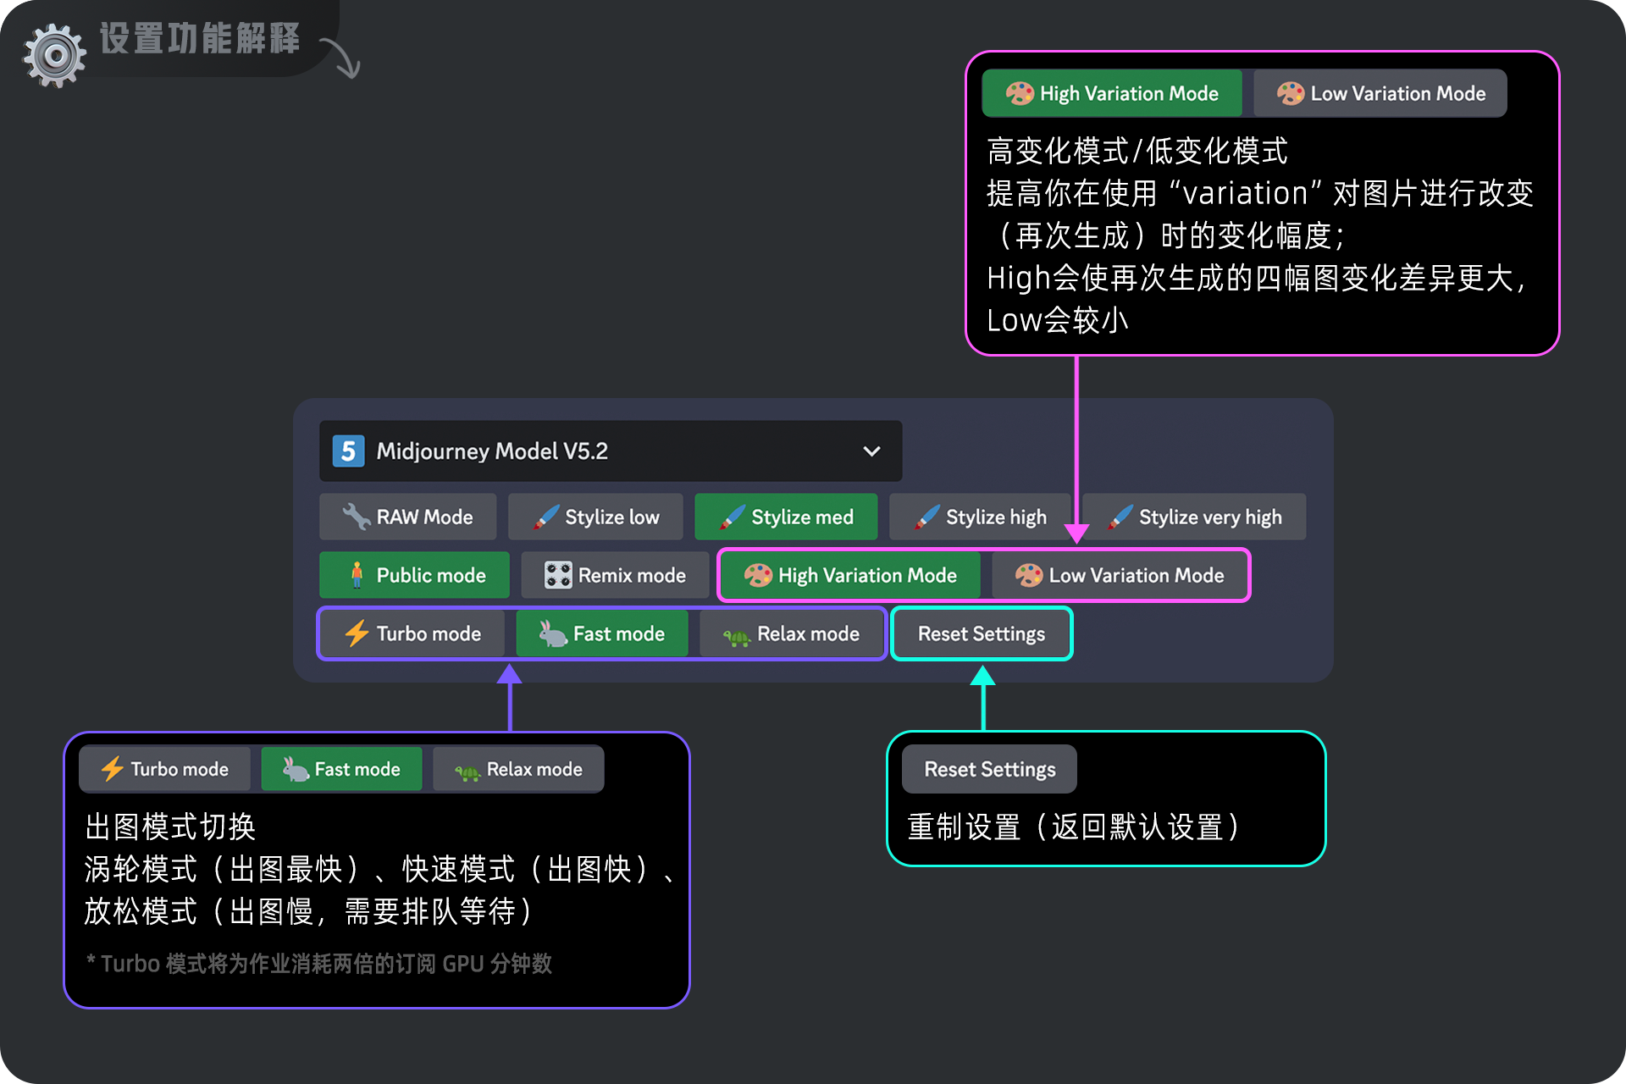This screenshot has height=1084, width=1626.
Task: Click the text 重制设置（返回默认设置）
Action: pos(1076,827)
